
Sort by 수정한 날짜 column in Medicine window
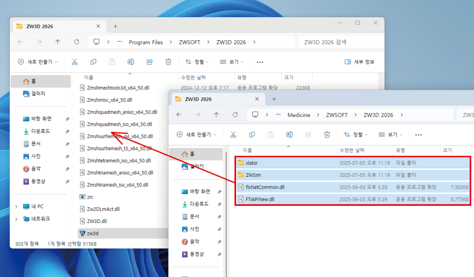(x=352, y=150)
